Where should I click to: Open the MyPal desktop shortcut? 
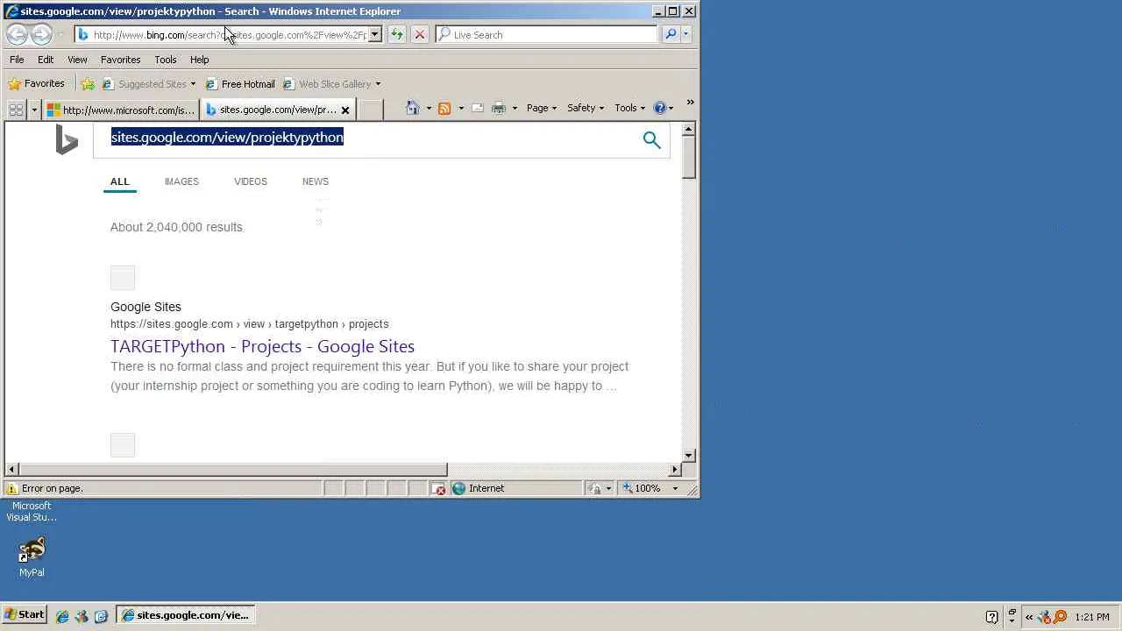click(32, 557)
